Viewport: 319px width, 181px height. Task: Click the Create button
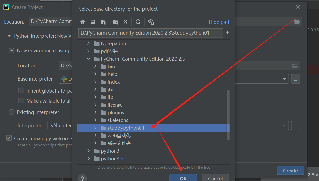tap(290, 171)
